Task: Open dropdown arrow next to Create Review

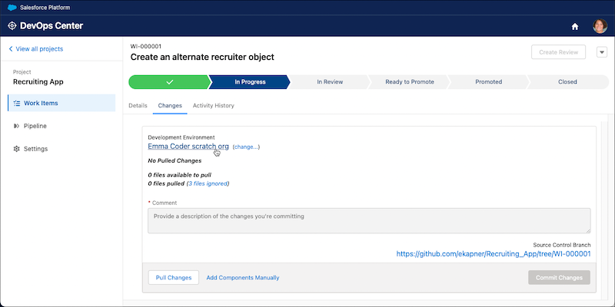Action: click(x=602, y=52)
